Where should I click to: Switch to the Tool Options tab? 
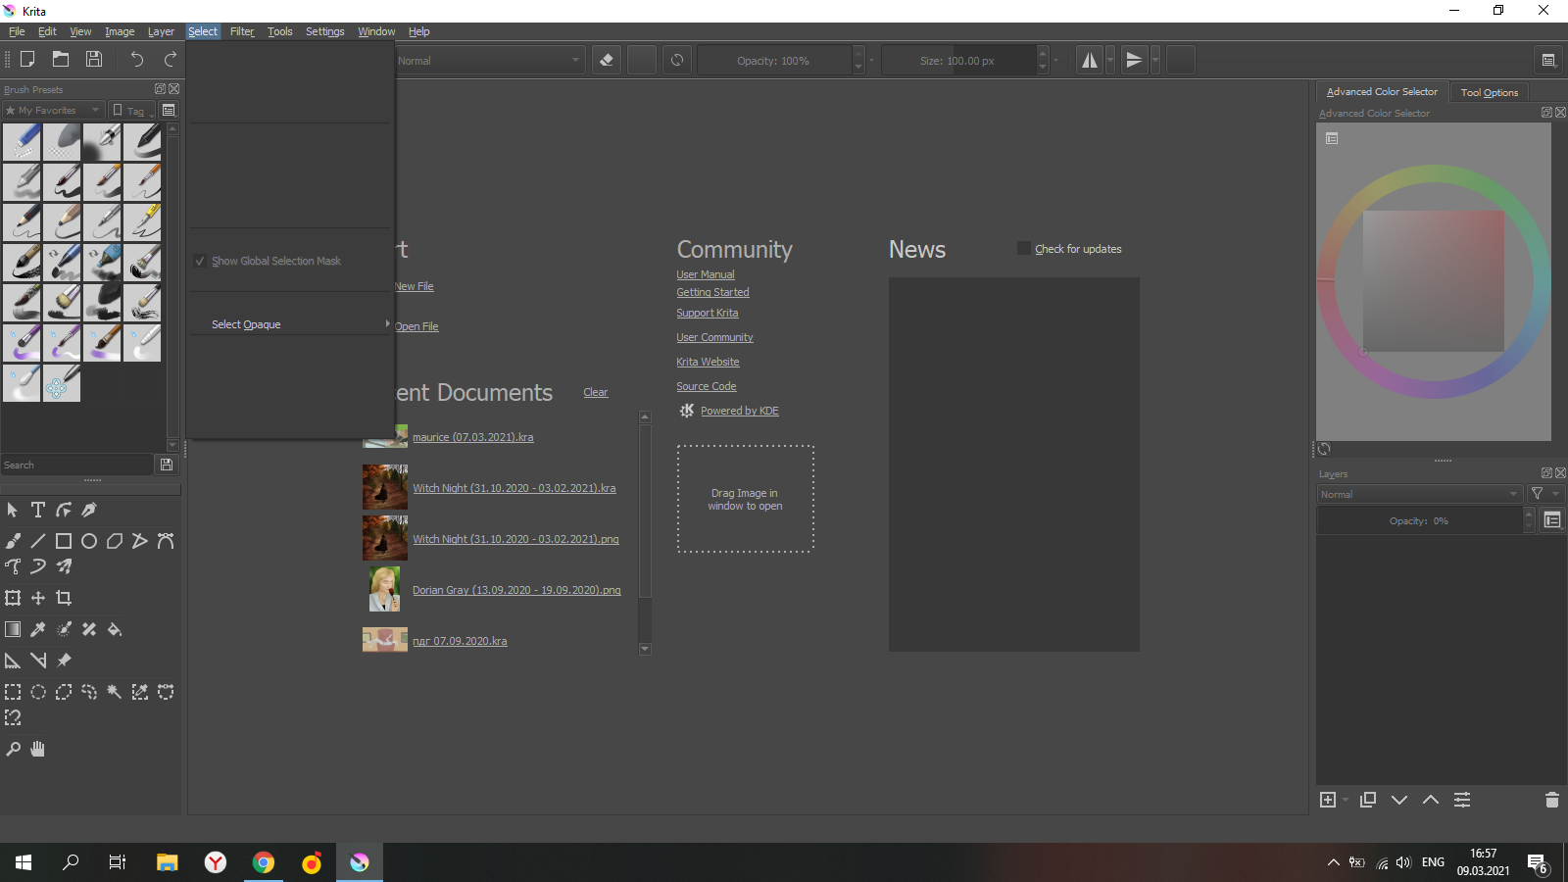pyautogui.click(x=1489, y=92)
